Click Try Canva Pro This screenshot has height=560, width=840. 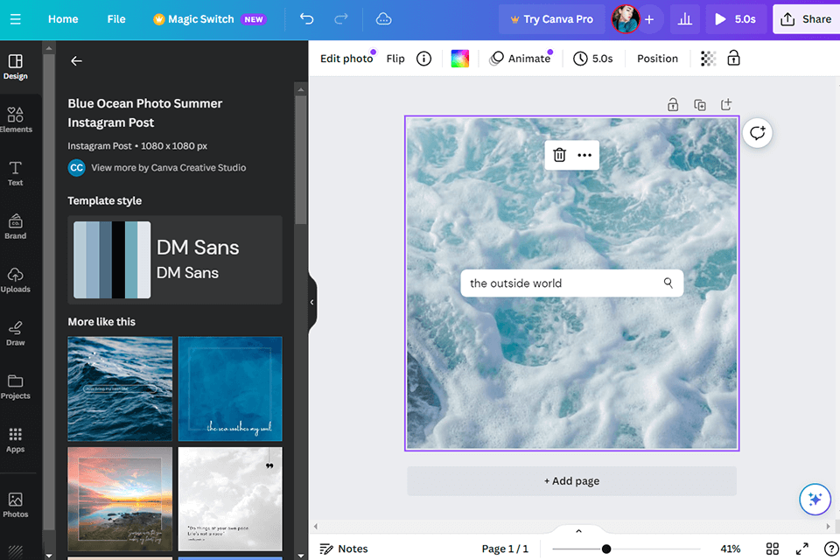coord(552,19)
